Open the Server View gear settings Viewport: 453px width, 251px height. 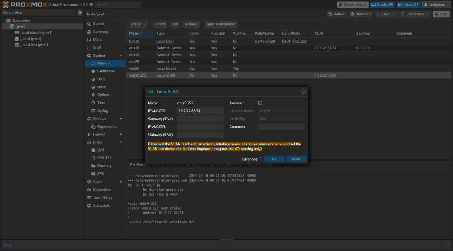pos(80,12)
